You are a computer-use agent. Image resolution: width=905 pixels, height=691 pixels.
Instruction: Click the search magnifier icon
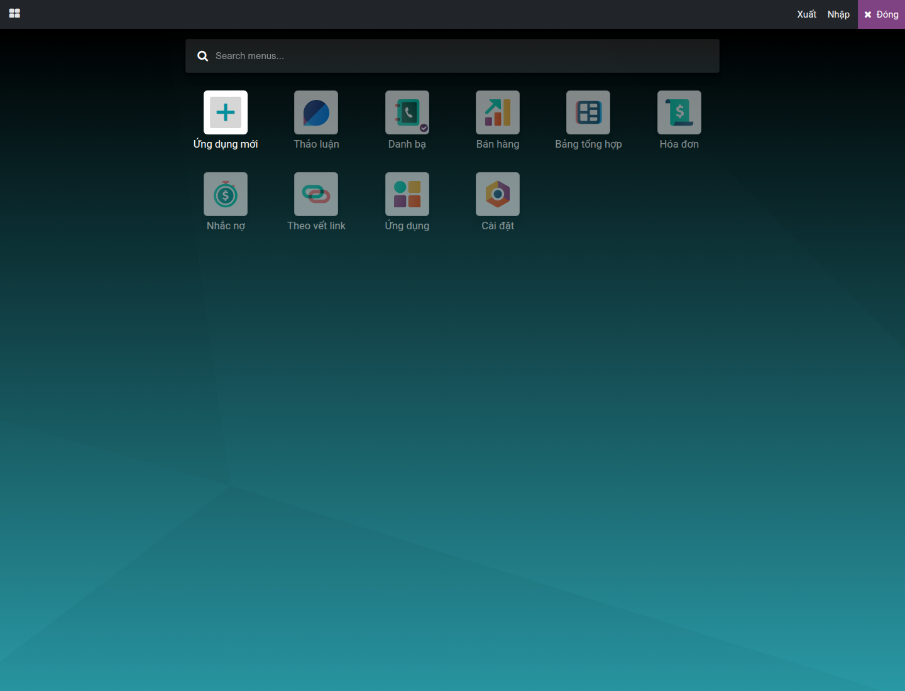click(x=202, y=56)
